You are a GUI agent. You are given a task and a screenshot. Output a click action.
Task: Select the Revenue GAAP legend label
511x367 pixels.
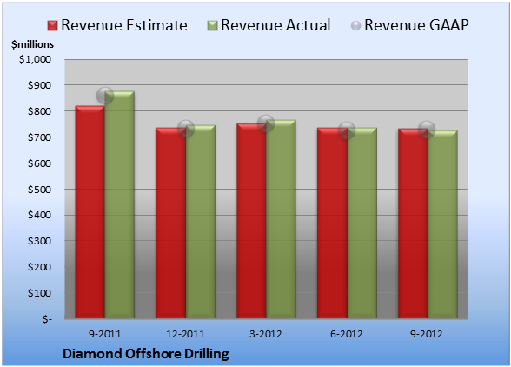point(416,25)
